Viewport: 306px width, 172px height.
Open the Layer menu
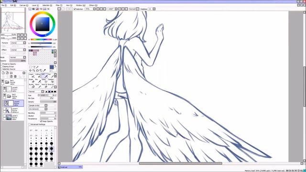35,5
